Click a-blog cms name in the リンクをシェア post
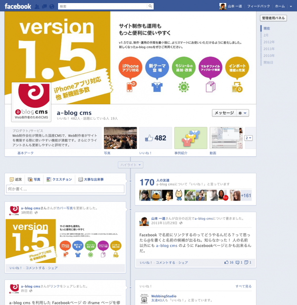The image size is (297, 305). tap(31, 286)
